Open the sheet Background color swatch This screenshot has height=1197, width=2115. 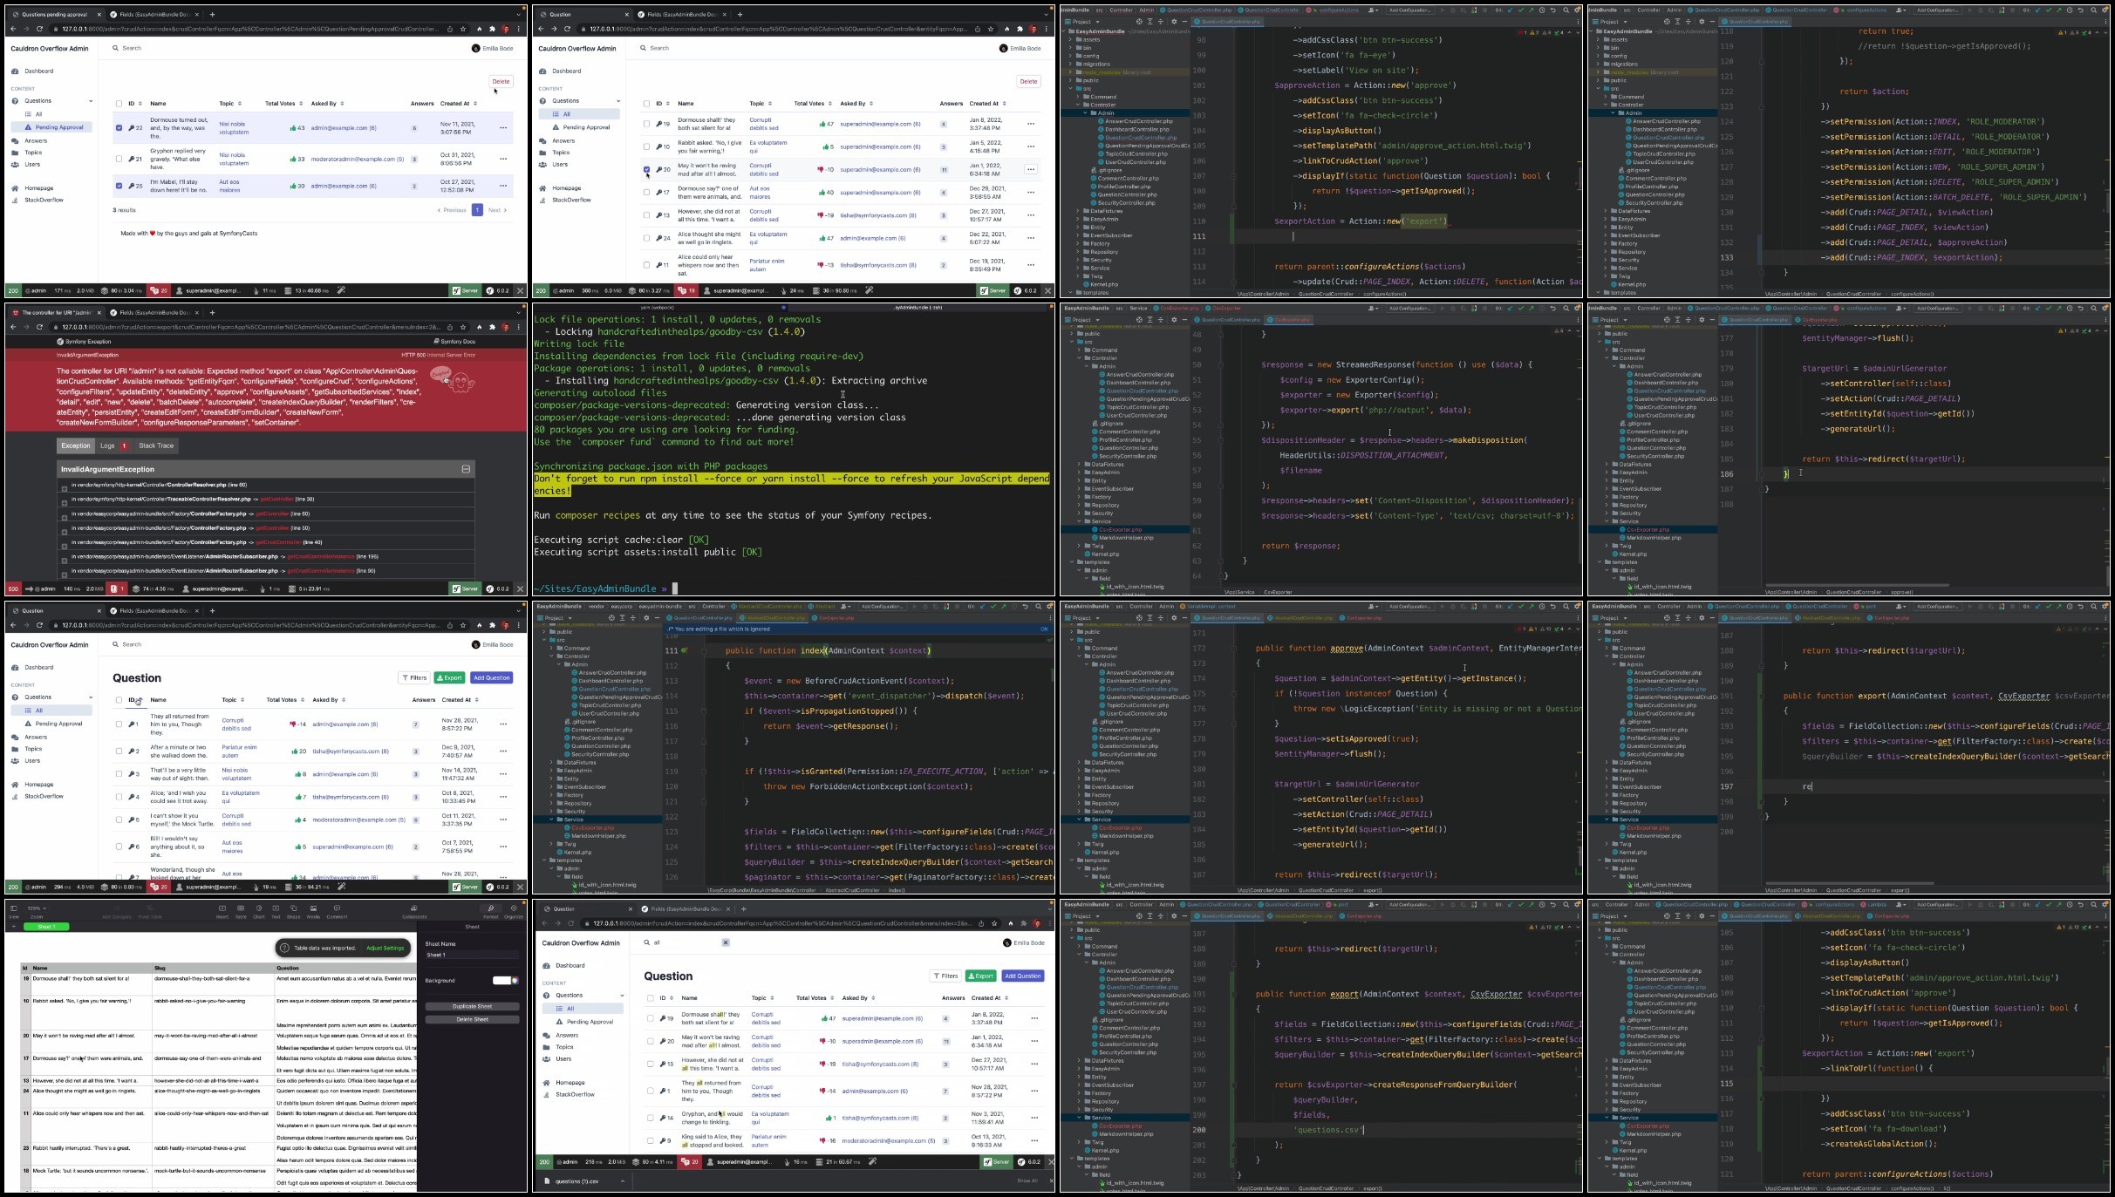coord(505,981)
